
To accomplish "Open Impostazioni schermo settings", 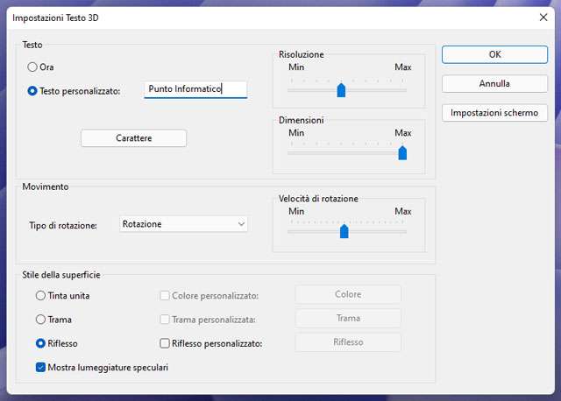I will pos(494,113).
